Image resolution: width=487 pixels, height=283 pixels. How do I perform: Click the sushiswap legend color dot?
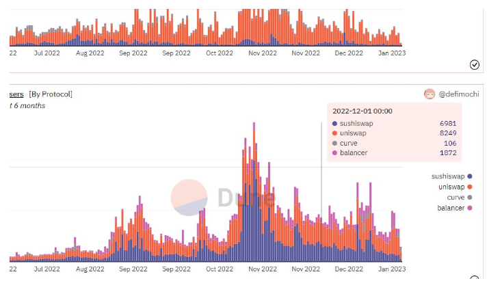click(470, 176)
